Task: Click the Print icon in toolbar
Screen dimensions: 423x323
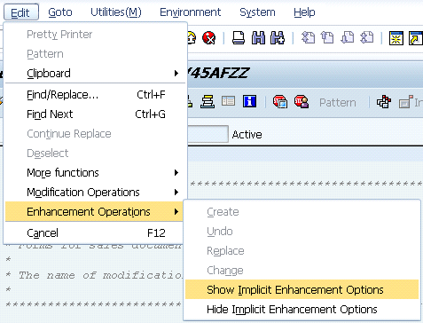Action: point(239,38)
